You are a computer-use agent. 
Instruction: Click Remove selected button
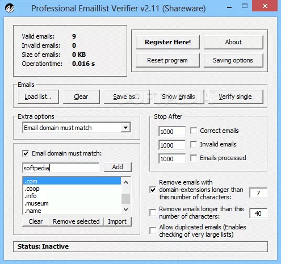(76, 221)
